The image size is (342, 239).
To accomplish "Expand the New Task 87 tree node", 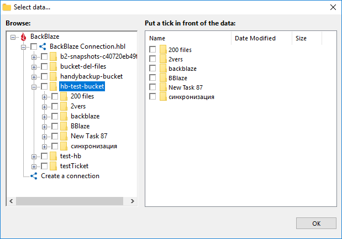I will pos(44,137).
